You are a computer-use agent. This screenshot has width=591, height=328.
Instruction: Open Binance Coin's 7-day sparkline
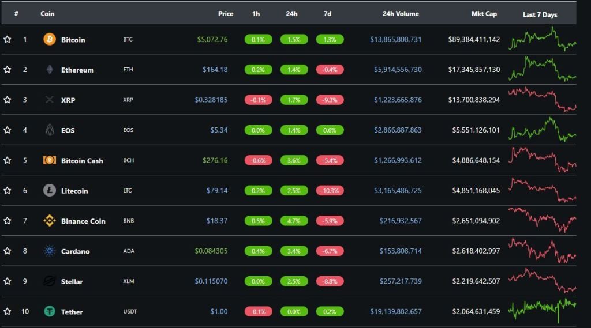542,220
